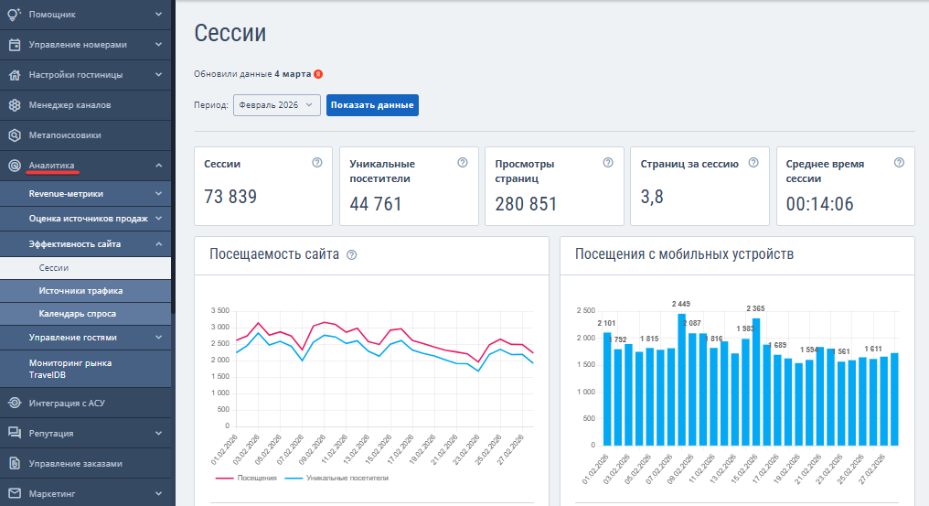Image resolution: width=929 pixels, height=506 pixels.
Task: Open the period dropdown Февраль 2026
Action: tap(277, 105)
